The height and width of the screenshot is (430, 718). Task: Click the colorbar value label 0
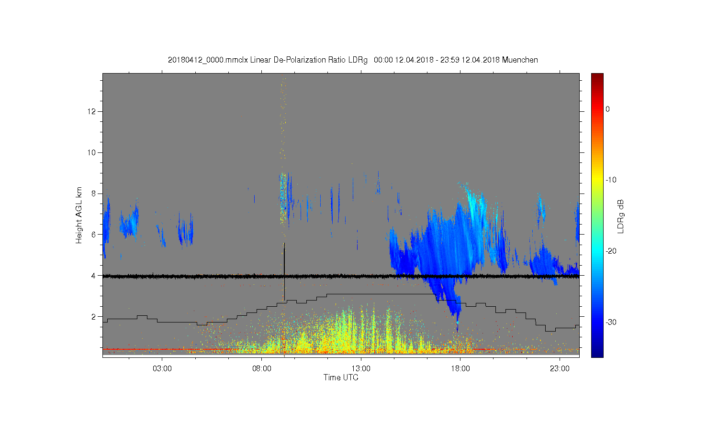(608, 109)
